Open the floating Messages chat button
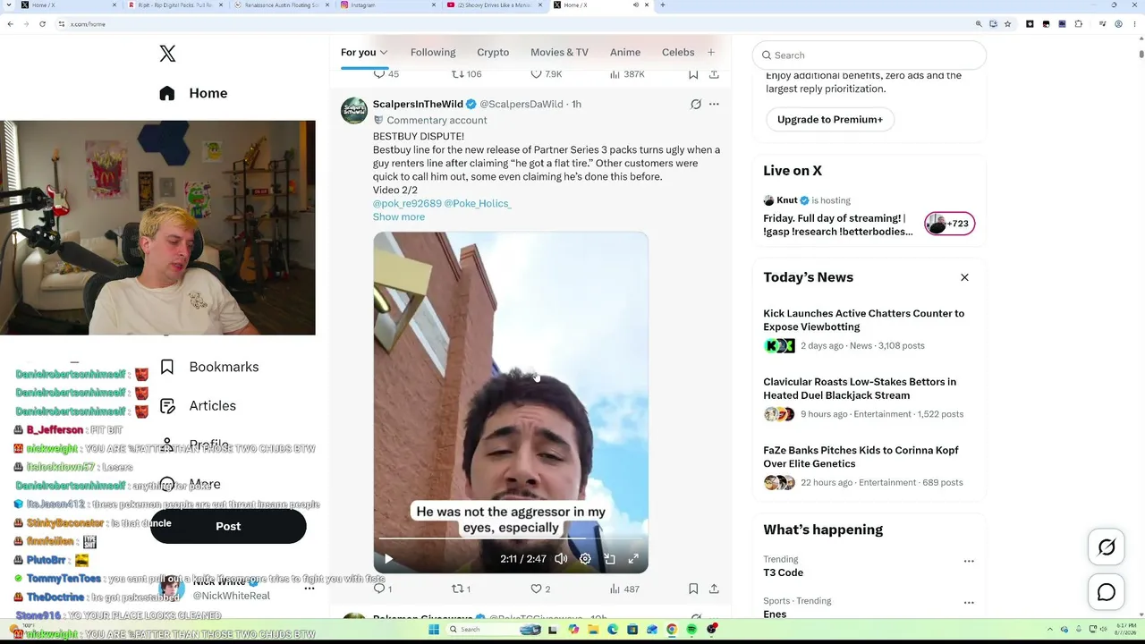 (x=1107, y=592)
